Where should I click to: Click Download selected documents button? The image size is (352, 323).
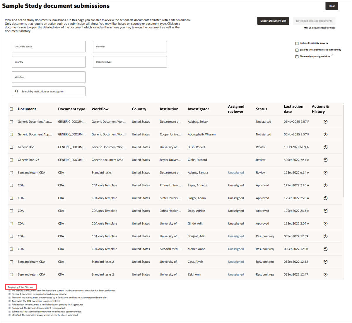pos(314,21)
